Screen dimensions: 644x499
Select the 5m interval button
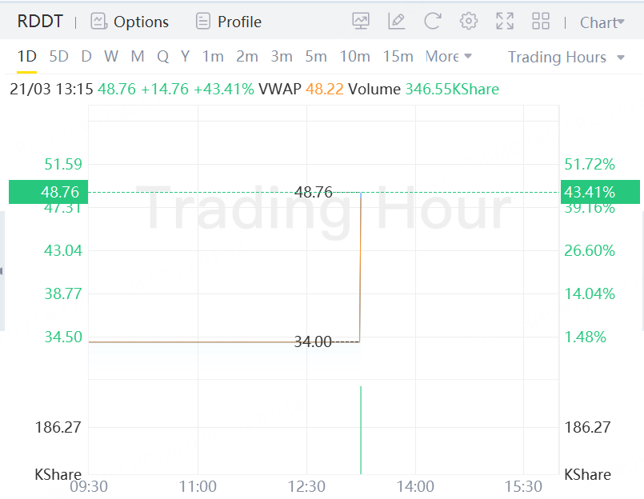click(316, 57)
